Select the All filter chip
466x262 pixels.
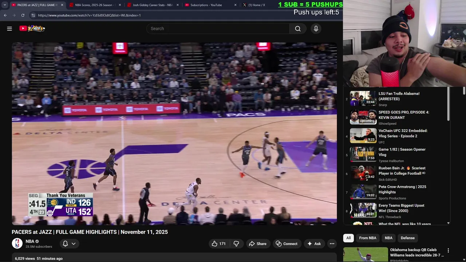(x=348, y=238)
